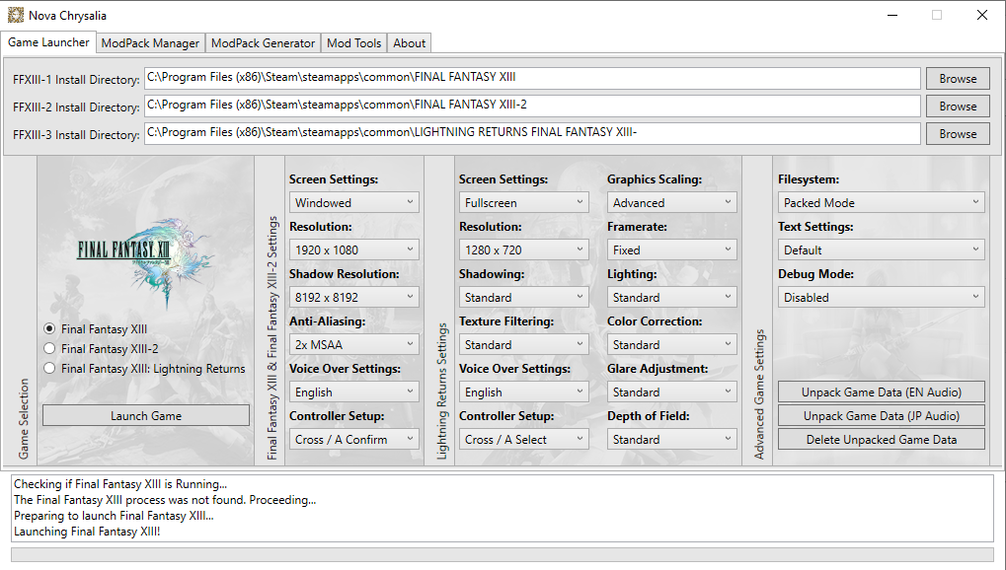This screenshot has height=570, width=1006.
Task: Expand the Color Correction dropdown
Action: 671,344
